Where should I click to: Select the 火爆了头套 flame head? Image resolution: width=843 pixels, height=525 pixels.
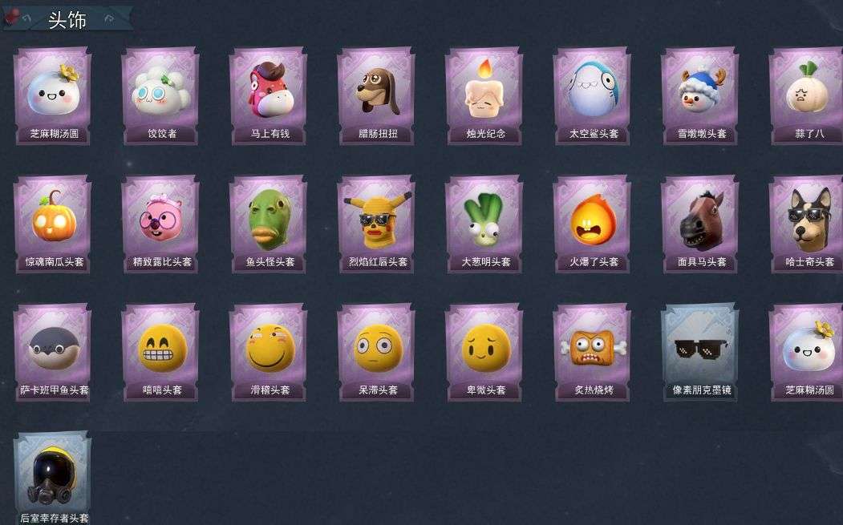click(x=593, y=224)
